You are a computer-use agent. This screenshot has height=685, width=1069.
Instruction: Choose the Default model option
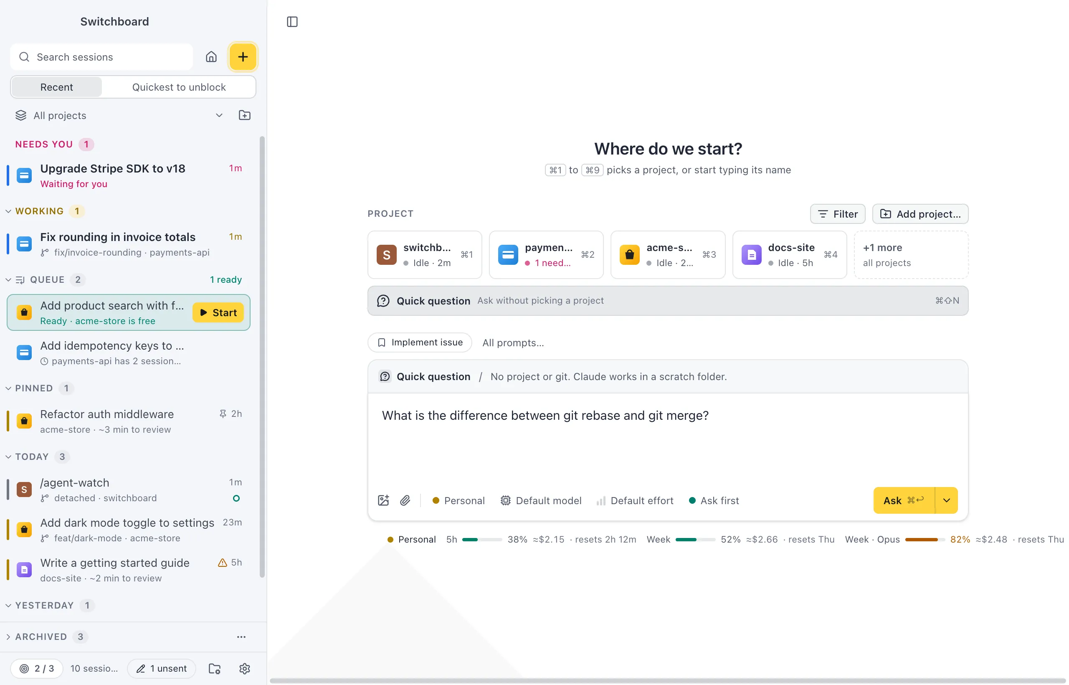[x=541, y=500]
